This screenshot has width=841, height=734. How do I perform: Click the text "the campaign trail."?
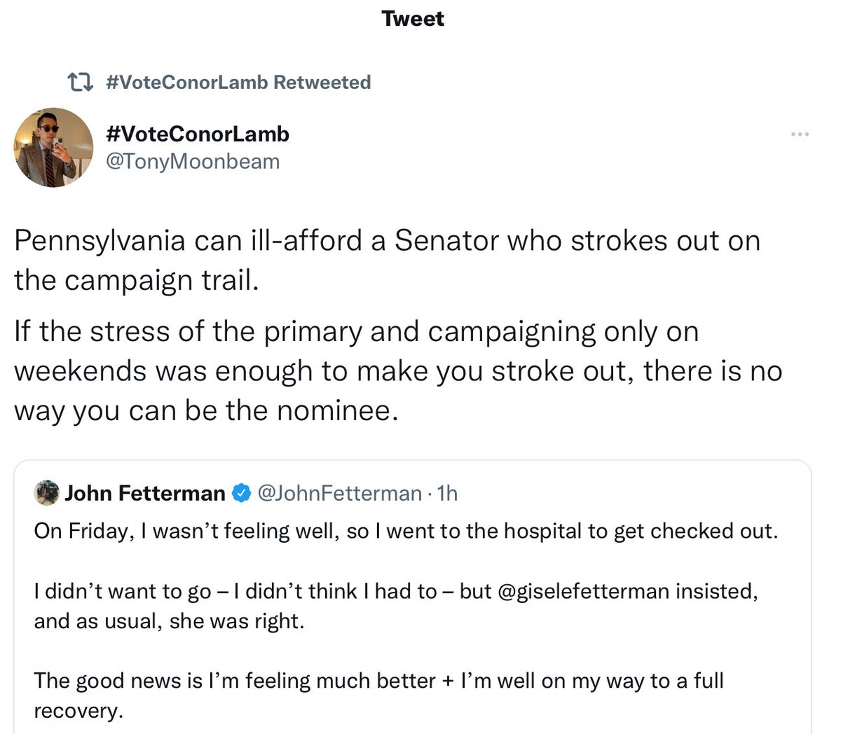(137, 281)
